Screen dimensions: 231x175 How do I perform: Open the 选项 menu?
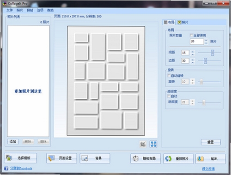pyautogui.click(x=40, y=10)
